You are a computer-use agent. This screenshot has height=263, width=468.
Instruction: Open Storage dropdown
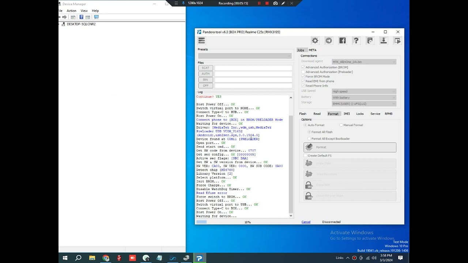pyautogui.click(x=364, y=104)
